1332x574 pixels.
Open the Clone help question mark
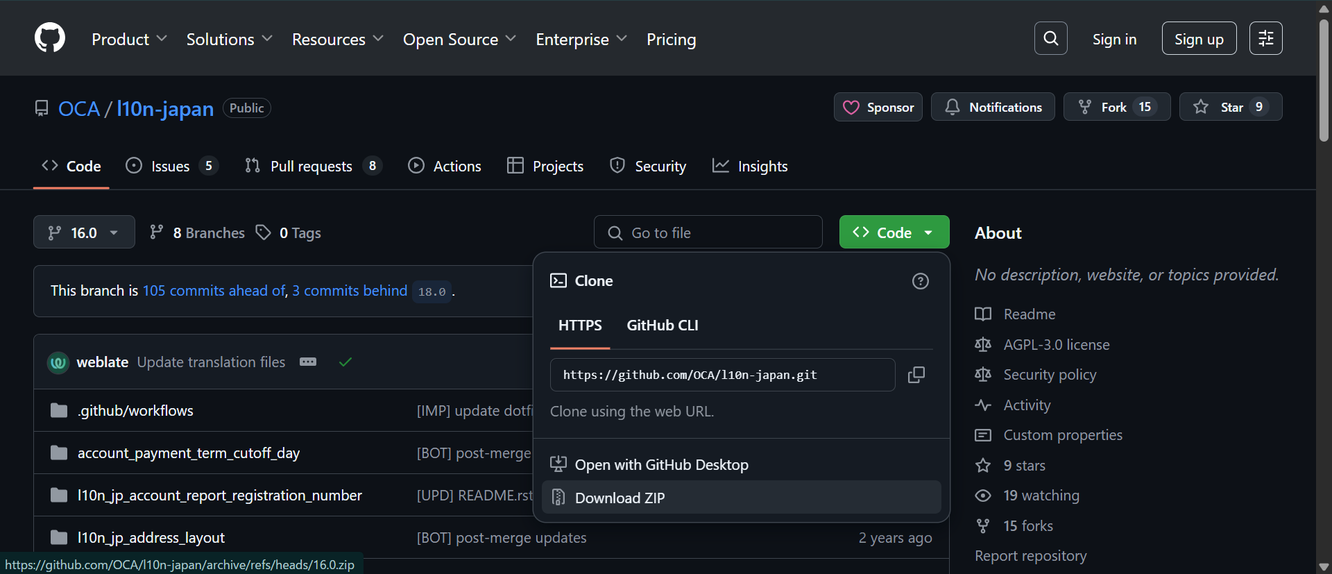pyautogui.click(x=921, y=281)
